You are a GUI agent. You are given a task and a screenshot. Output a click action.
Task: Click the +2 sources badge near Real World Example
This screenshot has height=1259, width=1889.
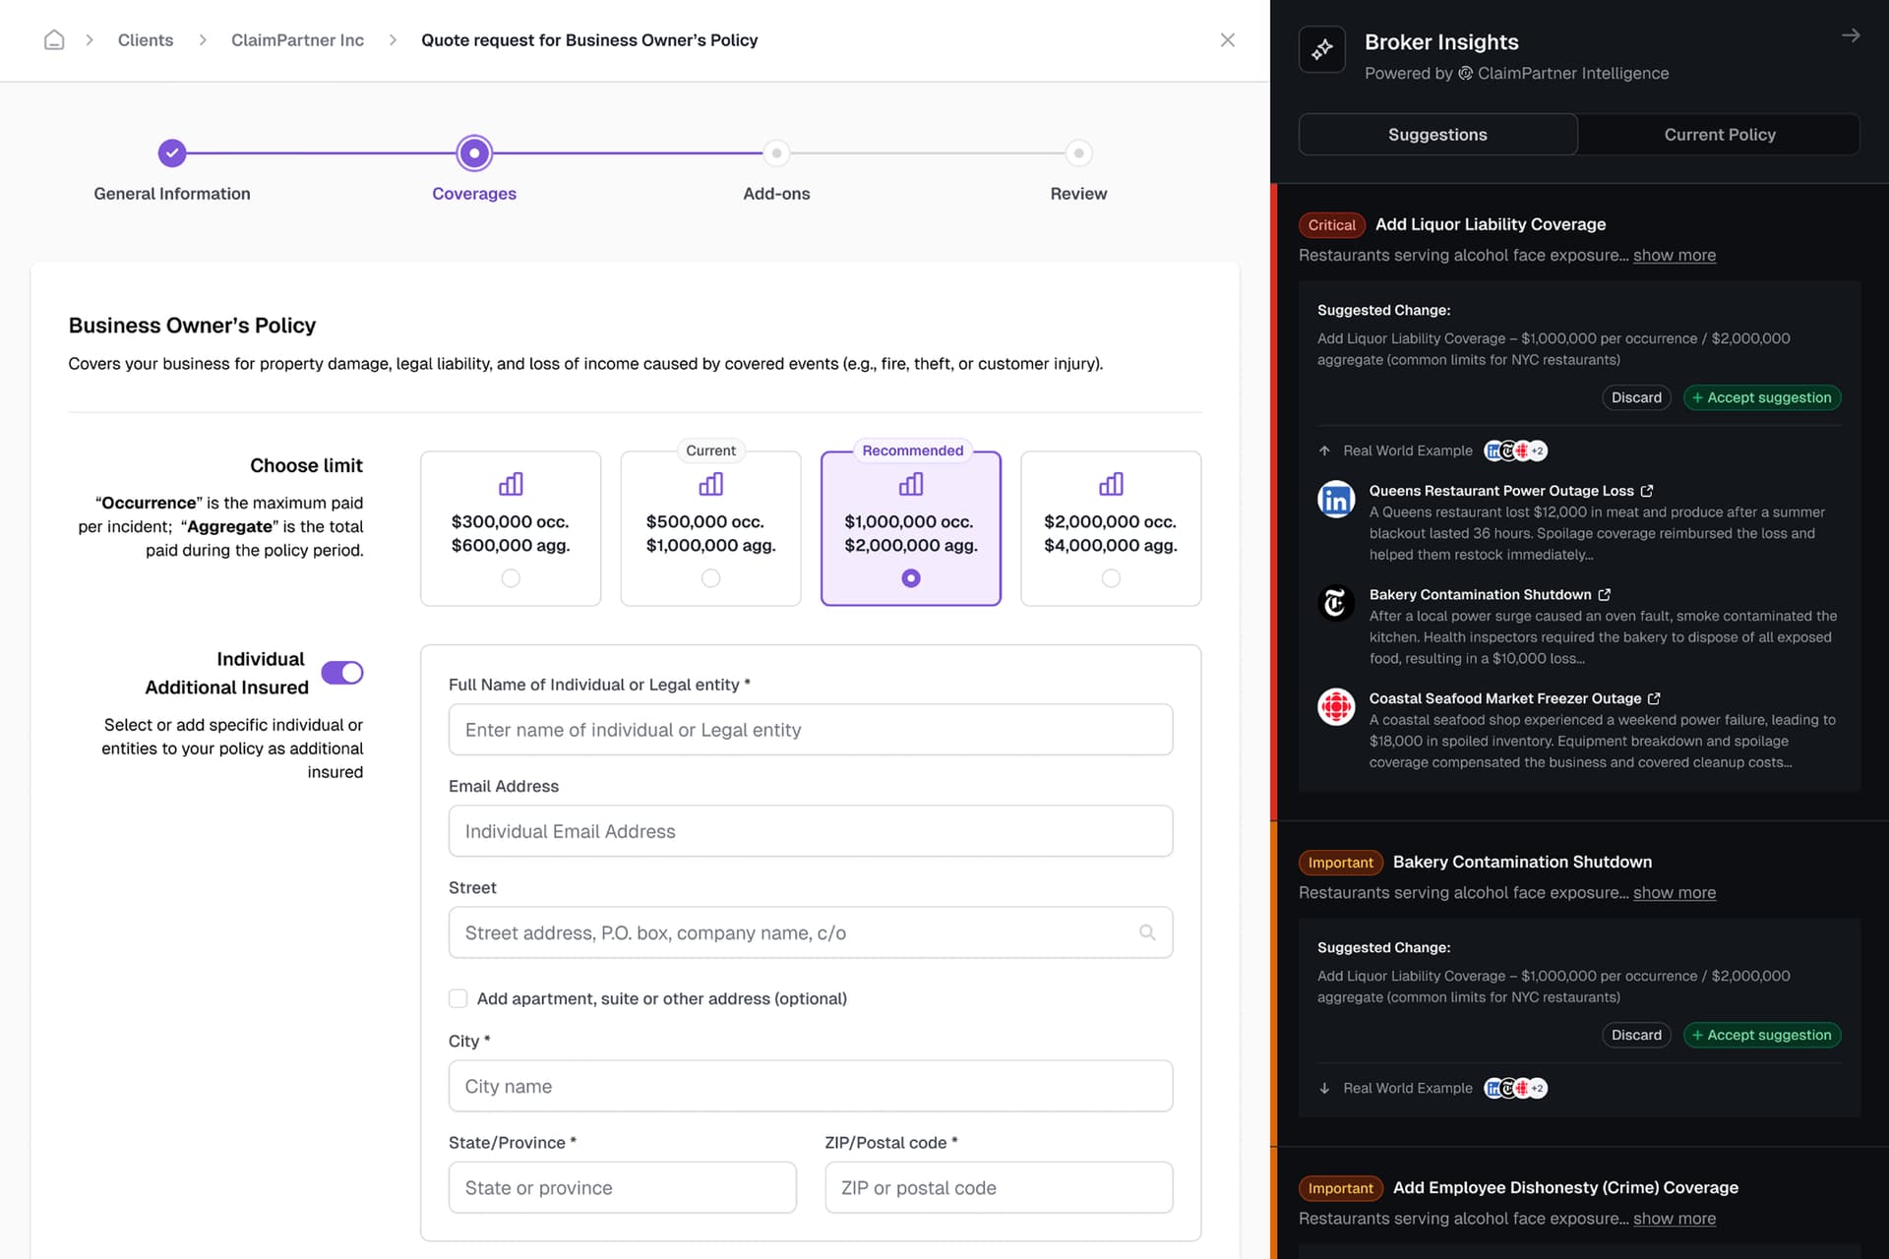[1537, 450]
